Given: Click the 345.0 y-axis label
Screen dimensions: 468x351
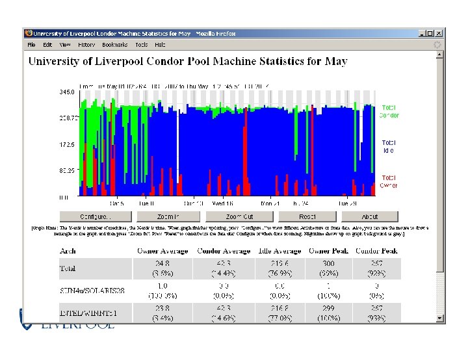Looking at the screenshot, I should 67,92.
